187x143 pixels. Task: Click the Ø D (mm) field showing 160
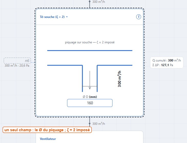[x=90, y=103]
